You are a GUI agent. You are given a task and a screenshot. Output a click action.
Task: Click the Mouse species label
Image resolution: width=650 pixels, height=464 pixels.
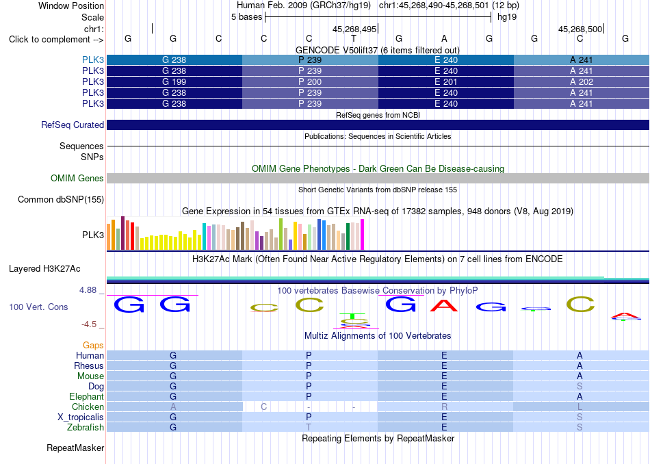tap(90, 376)
